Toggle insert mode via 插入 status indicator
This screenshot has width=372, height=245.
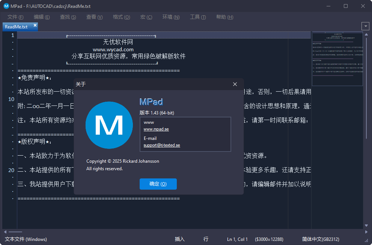(179, 239)
